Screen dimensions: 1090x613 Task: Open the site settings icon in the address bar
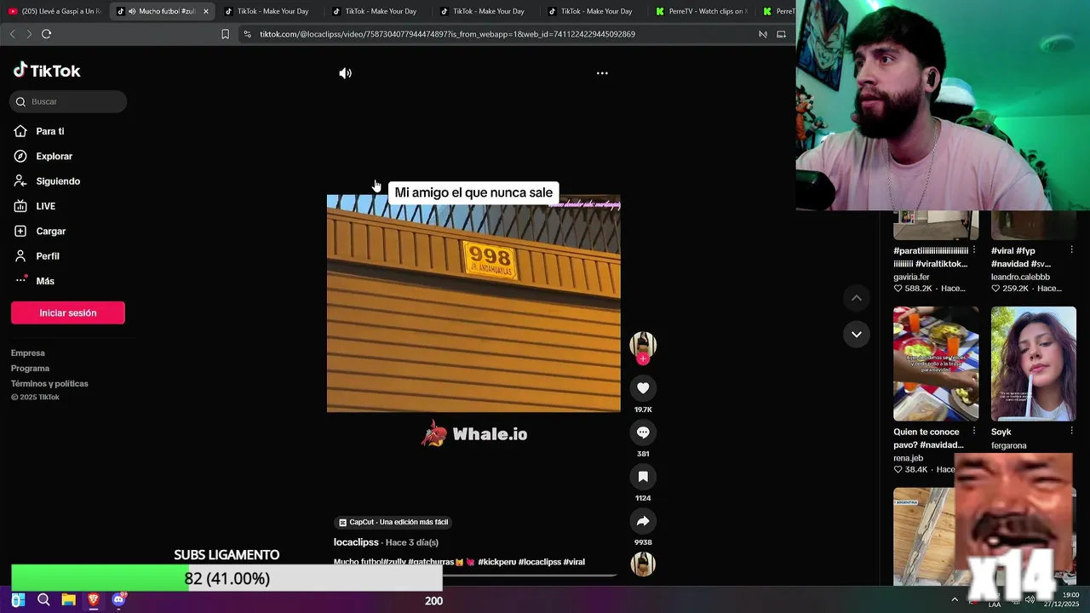tap(247, 34)
